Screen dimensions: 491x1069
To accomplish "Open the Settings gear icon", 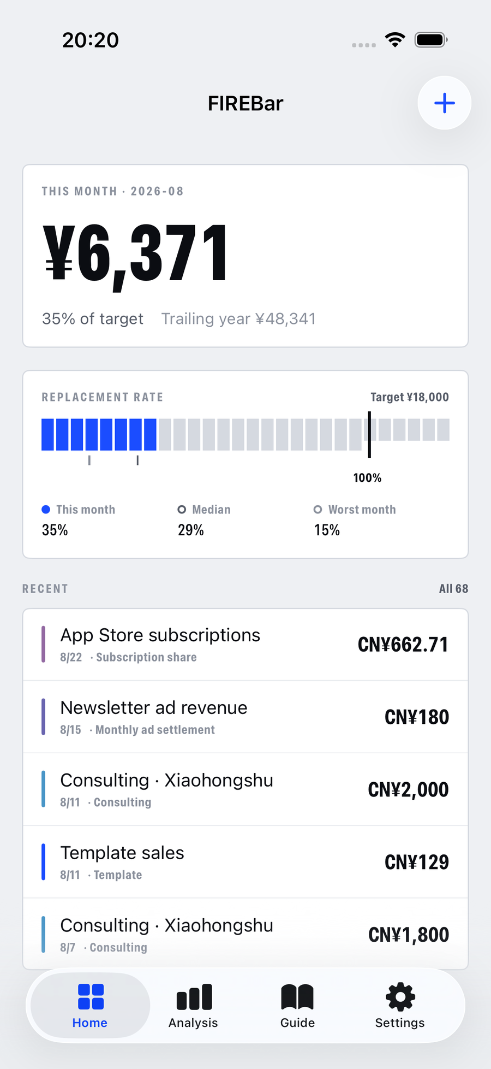I will [400, 997].
